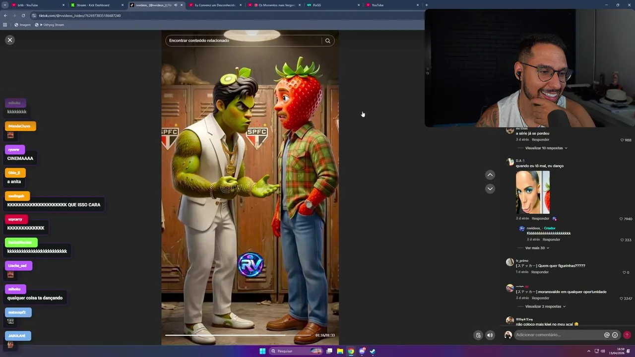Toggle auto-scroll icon beside the volume button
This screenshot has width=635, height=357.
tap(478, 335)
